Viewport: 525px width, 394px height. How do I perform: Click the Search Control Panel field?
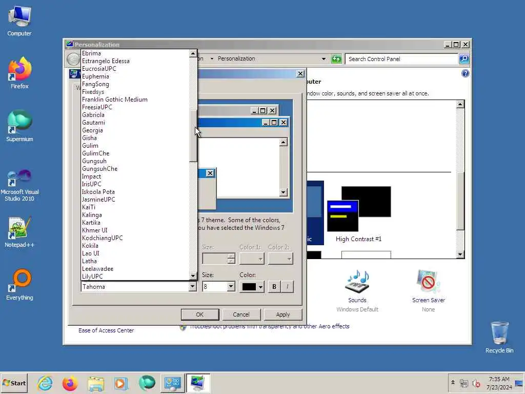click(401, 59)
